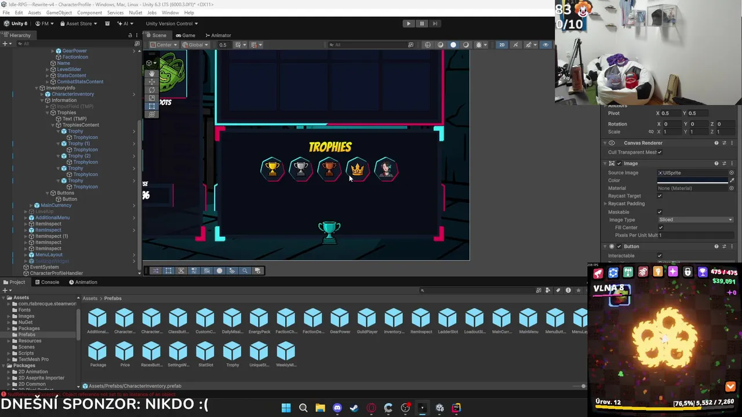742x417 pixels.
Task: Expand the Raycast Padding foldout
Action: coord(605,204)
